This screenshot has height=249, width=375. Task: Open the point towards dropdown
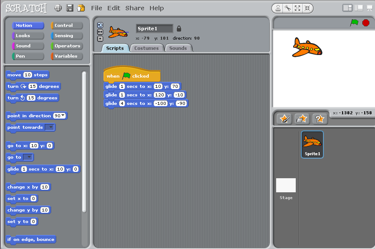coord(50,127)
